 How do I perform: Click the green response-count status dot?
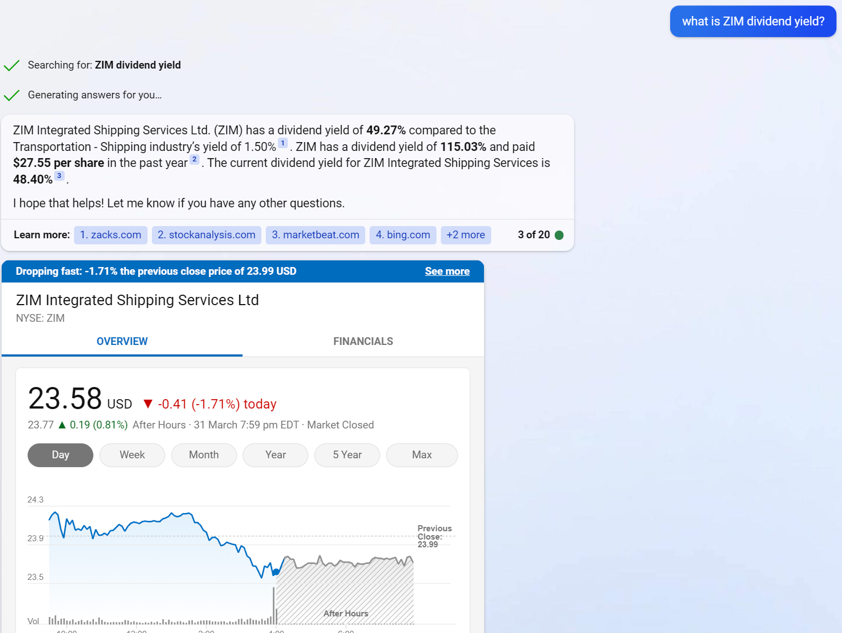(x=559, y=235)
